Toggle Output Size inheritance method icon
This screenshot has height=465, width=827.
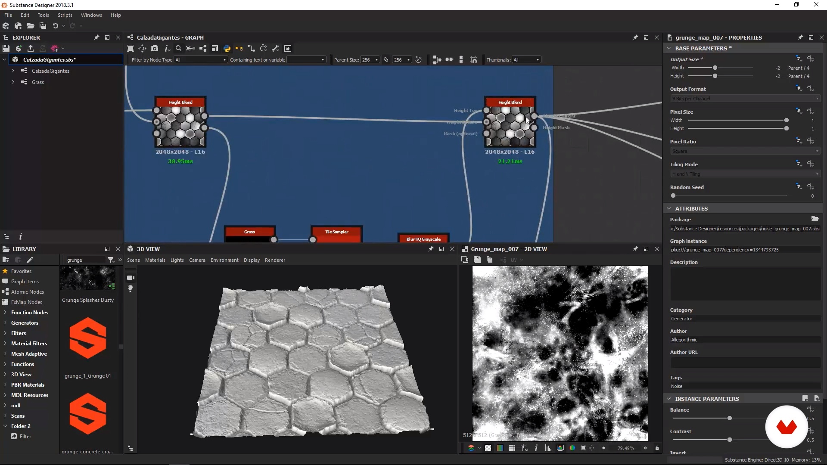799,59
